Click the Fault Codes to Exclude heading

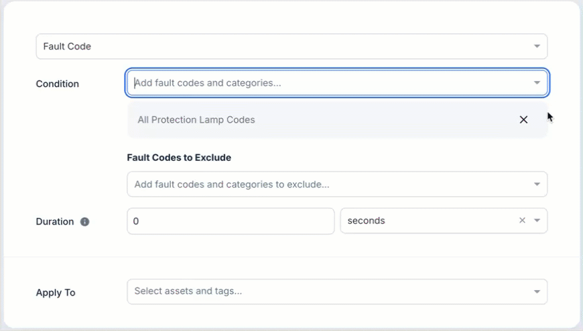179,157
